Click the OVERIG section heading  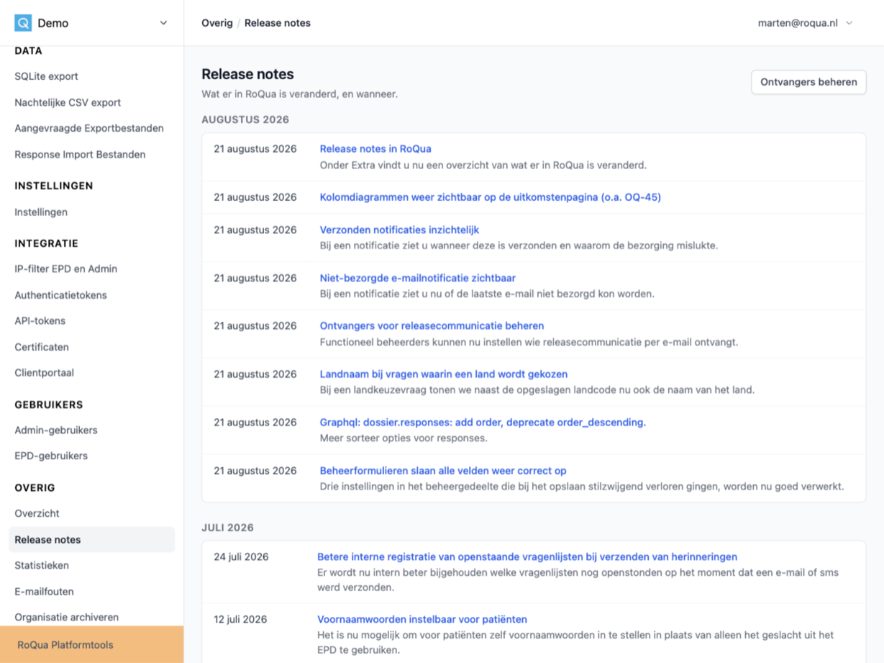pyautogui.click(x=35, y=487)
